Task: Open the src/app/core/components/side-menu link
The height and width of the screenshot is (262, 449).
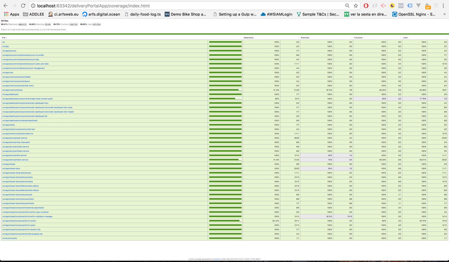Action: coord(18,86)
